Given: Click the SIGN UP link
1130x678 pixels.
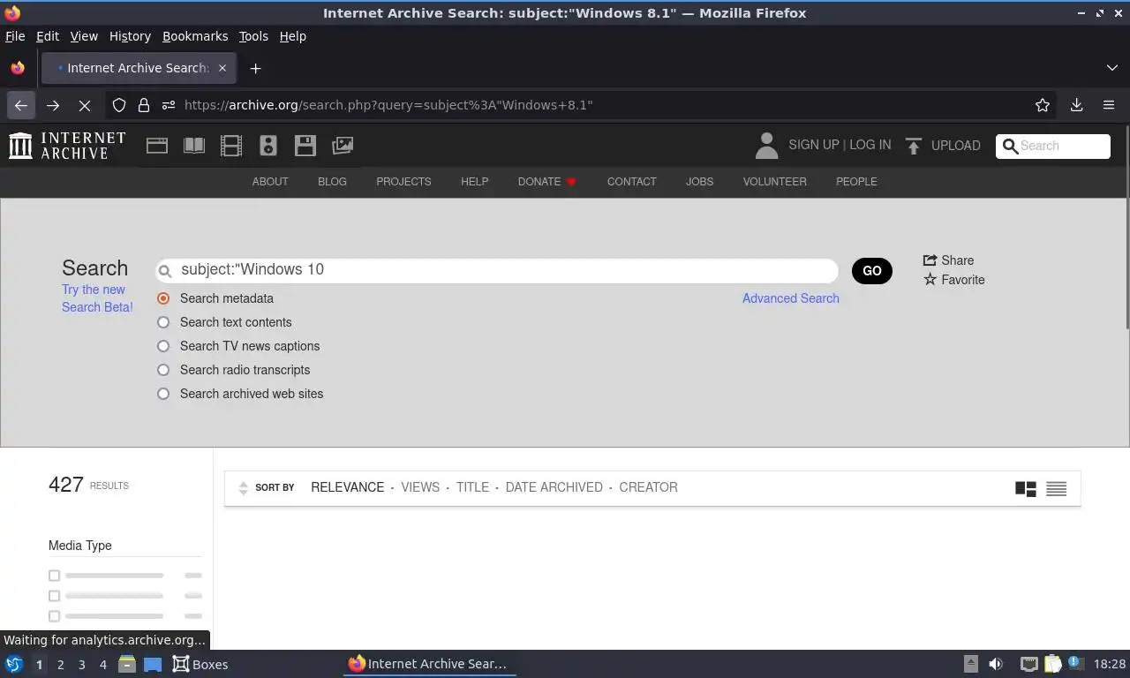Looking at the screenshot, I should pos(814,145).
